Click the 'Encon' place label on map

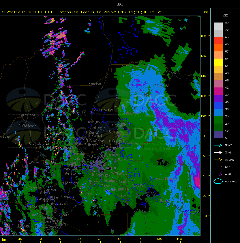point(173,73)
